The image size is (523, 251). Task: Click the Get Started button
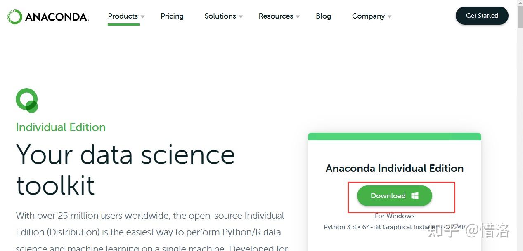point(481,15)
